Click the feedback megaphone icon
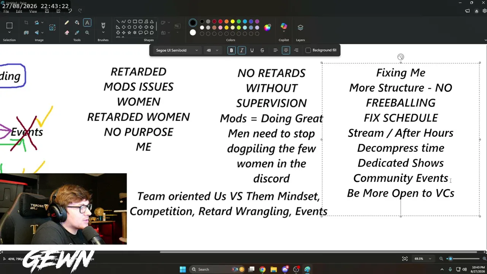 click(x=468, y=11)
